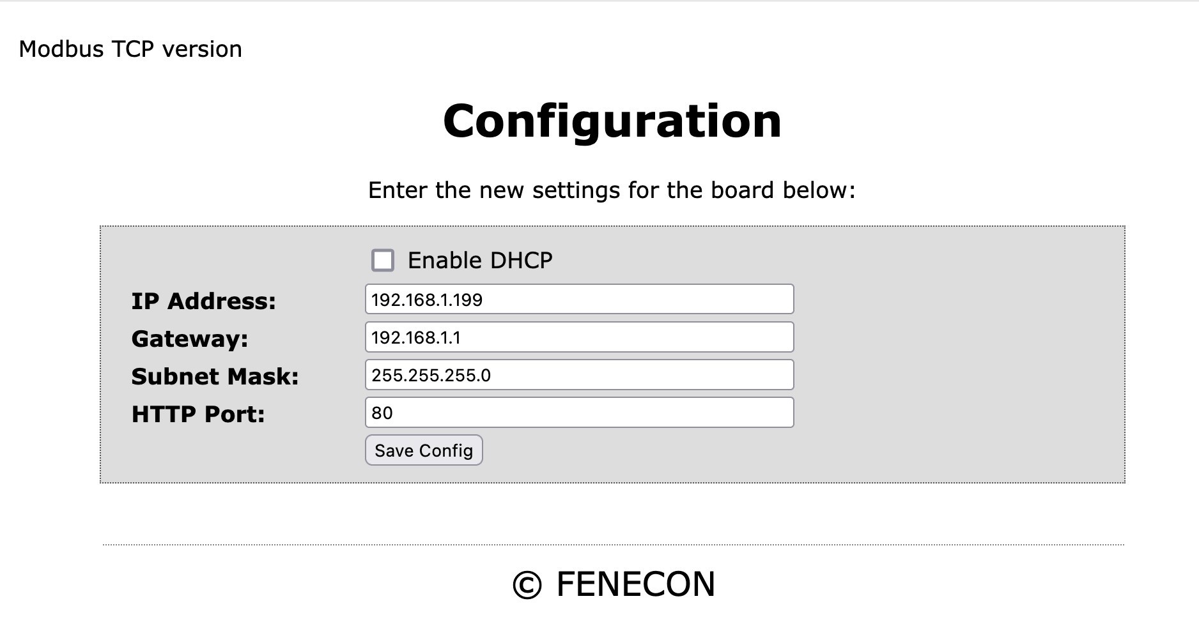Click the copyright symbol in the footer
Image resolution: width=1199 pixels, height=624 pixels.
[x=527, y=585]
